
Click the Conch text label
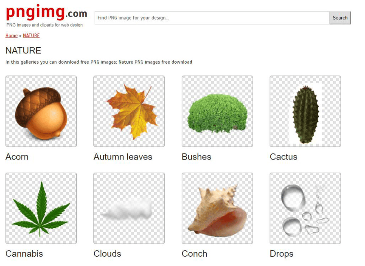point(194,254)
